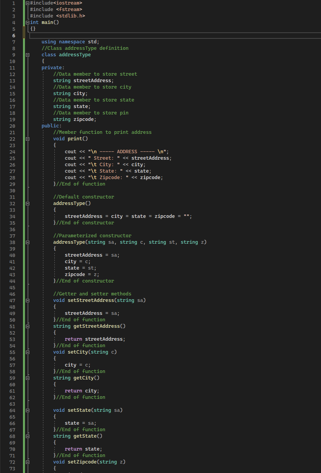This screenshot has height=473, width=321.
Task: Collapse the getStreetAddress function fold
Action: click(x=27, y=326)
